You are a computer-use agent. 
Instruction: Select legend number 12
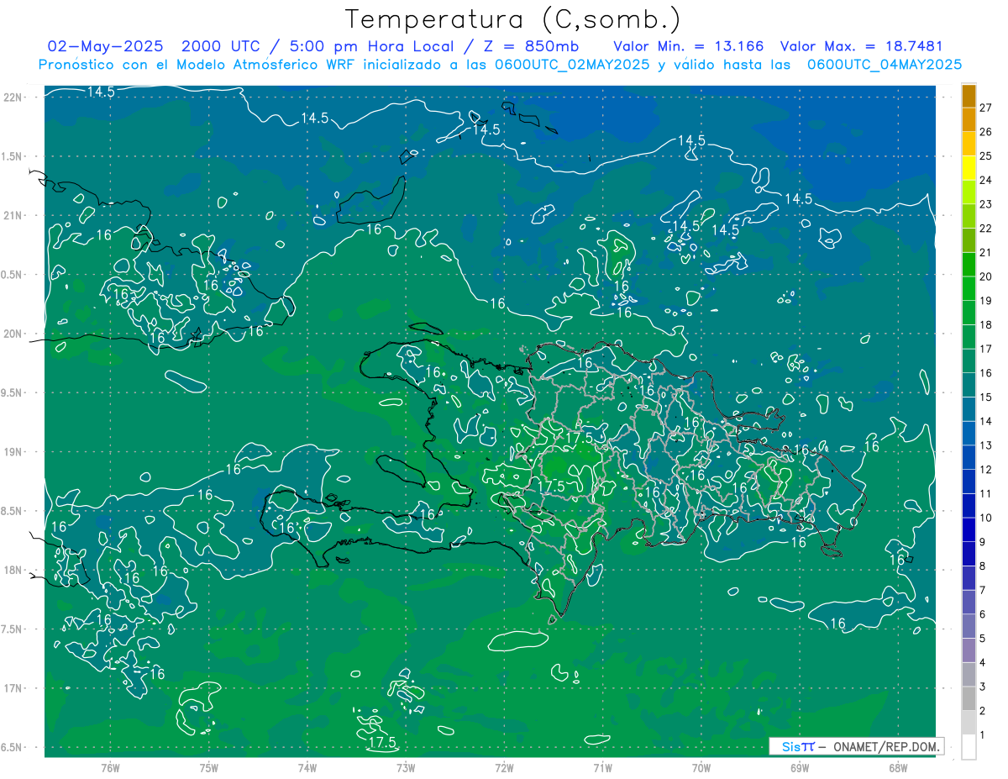985,469
